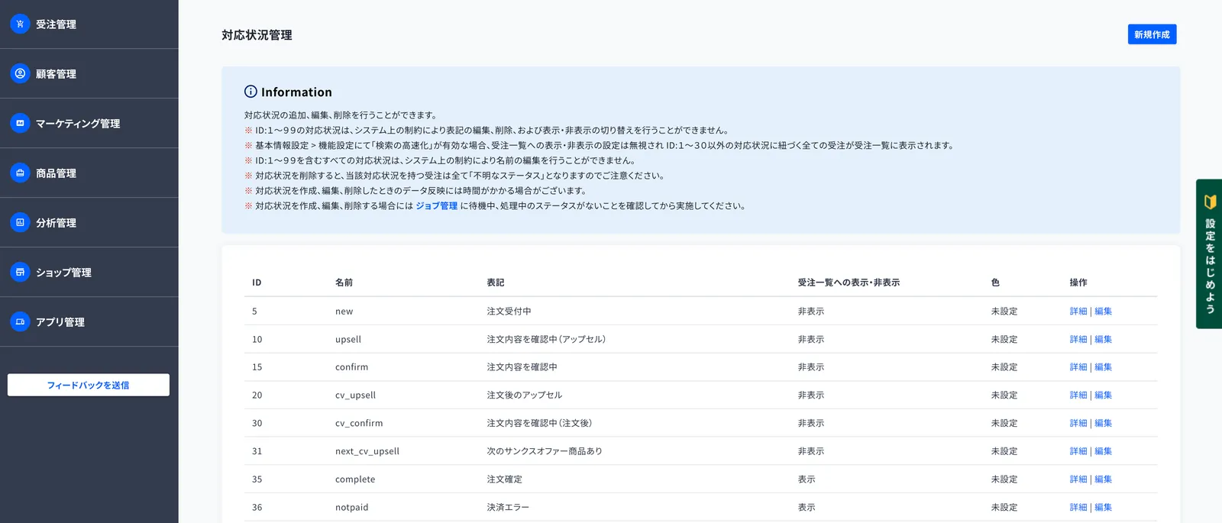Screen dimensions: 1222x523
Task: Click the 受注管理 cart icon
Action: [x=20, y=24]
